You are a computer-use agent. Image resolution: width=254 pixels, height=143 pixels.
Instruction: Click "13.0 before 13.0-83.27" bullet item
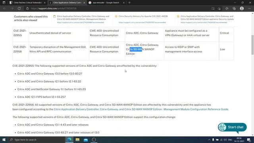[x=50, y=73]
